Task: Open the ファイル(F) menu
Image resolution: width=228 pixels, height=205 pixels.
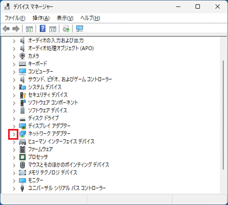Action: pos(15,18)
